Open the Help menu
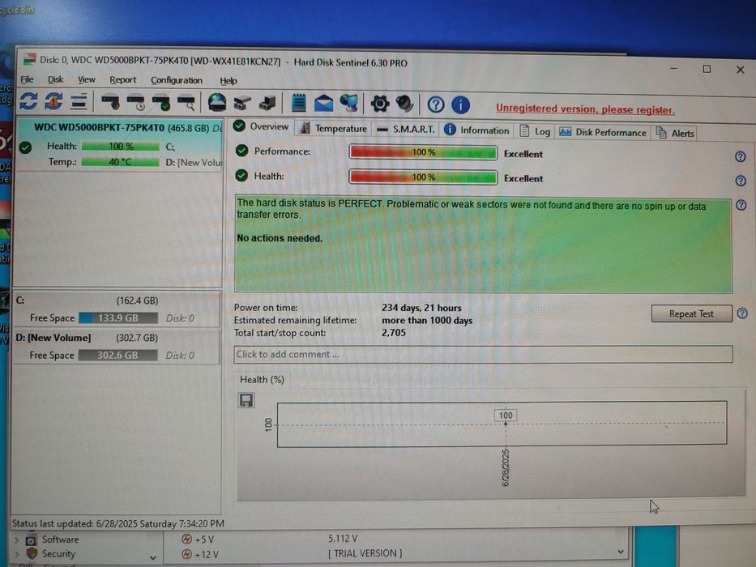Viewport: 756px width, 567px height. pos(228,81)
